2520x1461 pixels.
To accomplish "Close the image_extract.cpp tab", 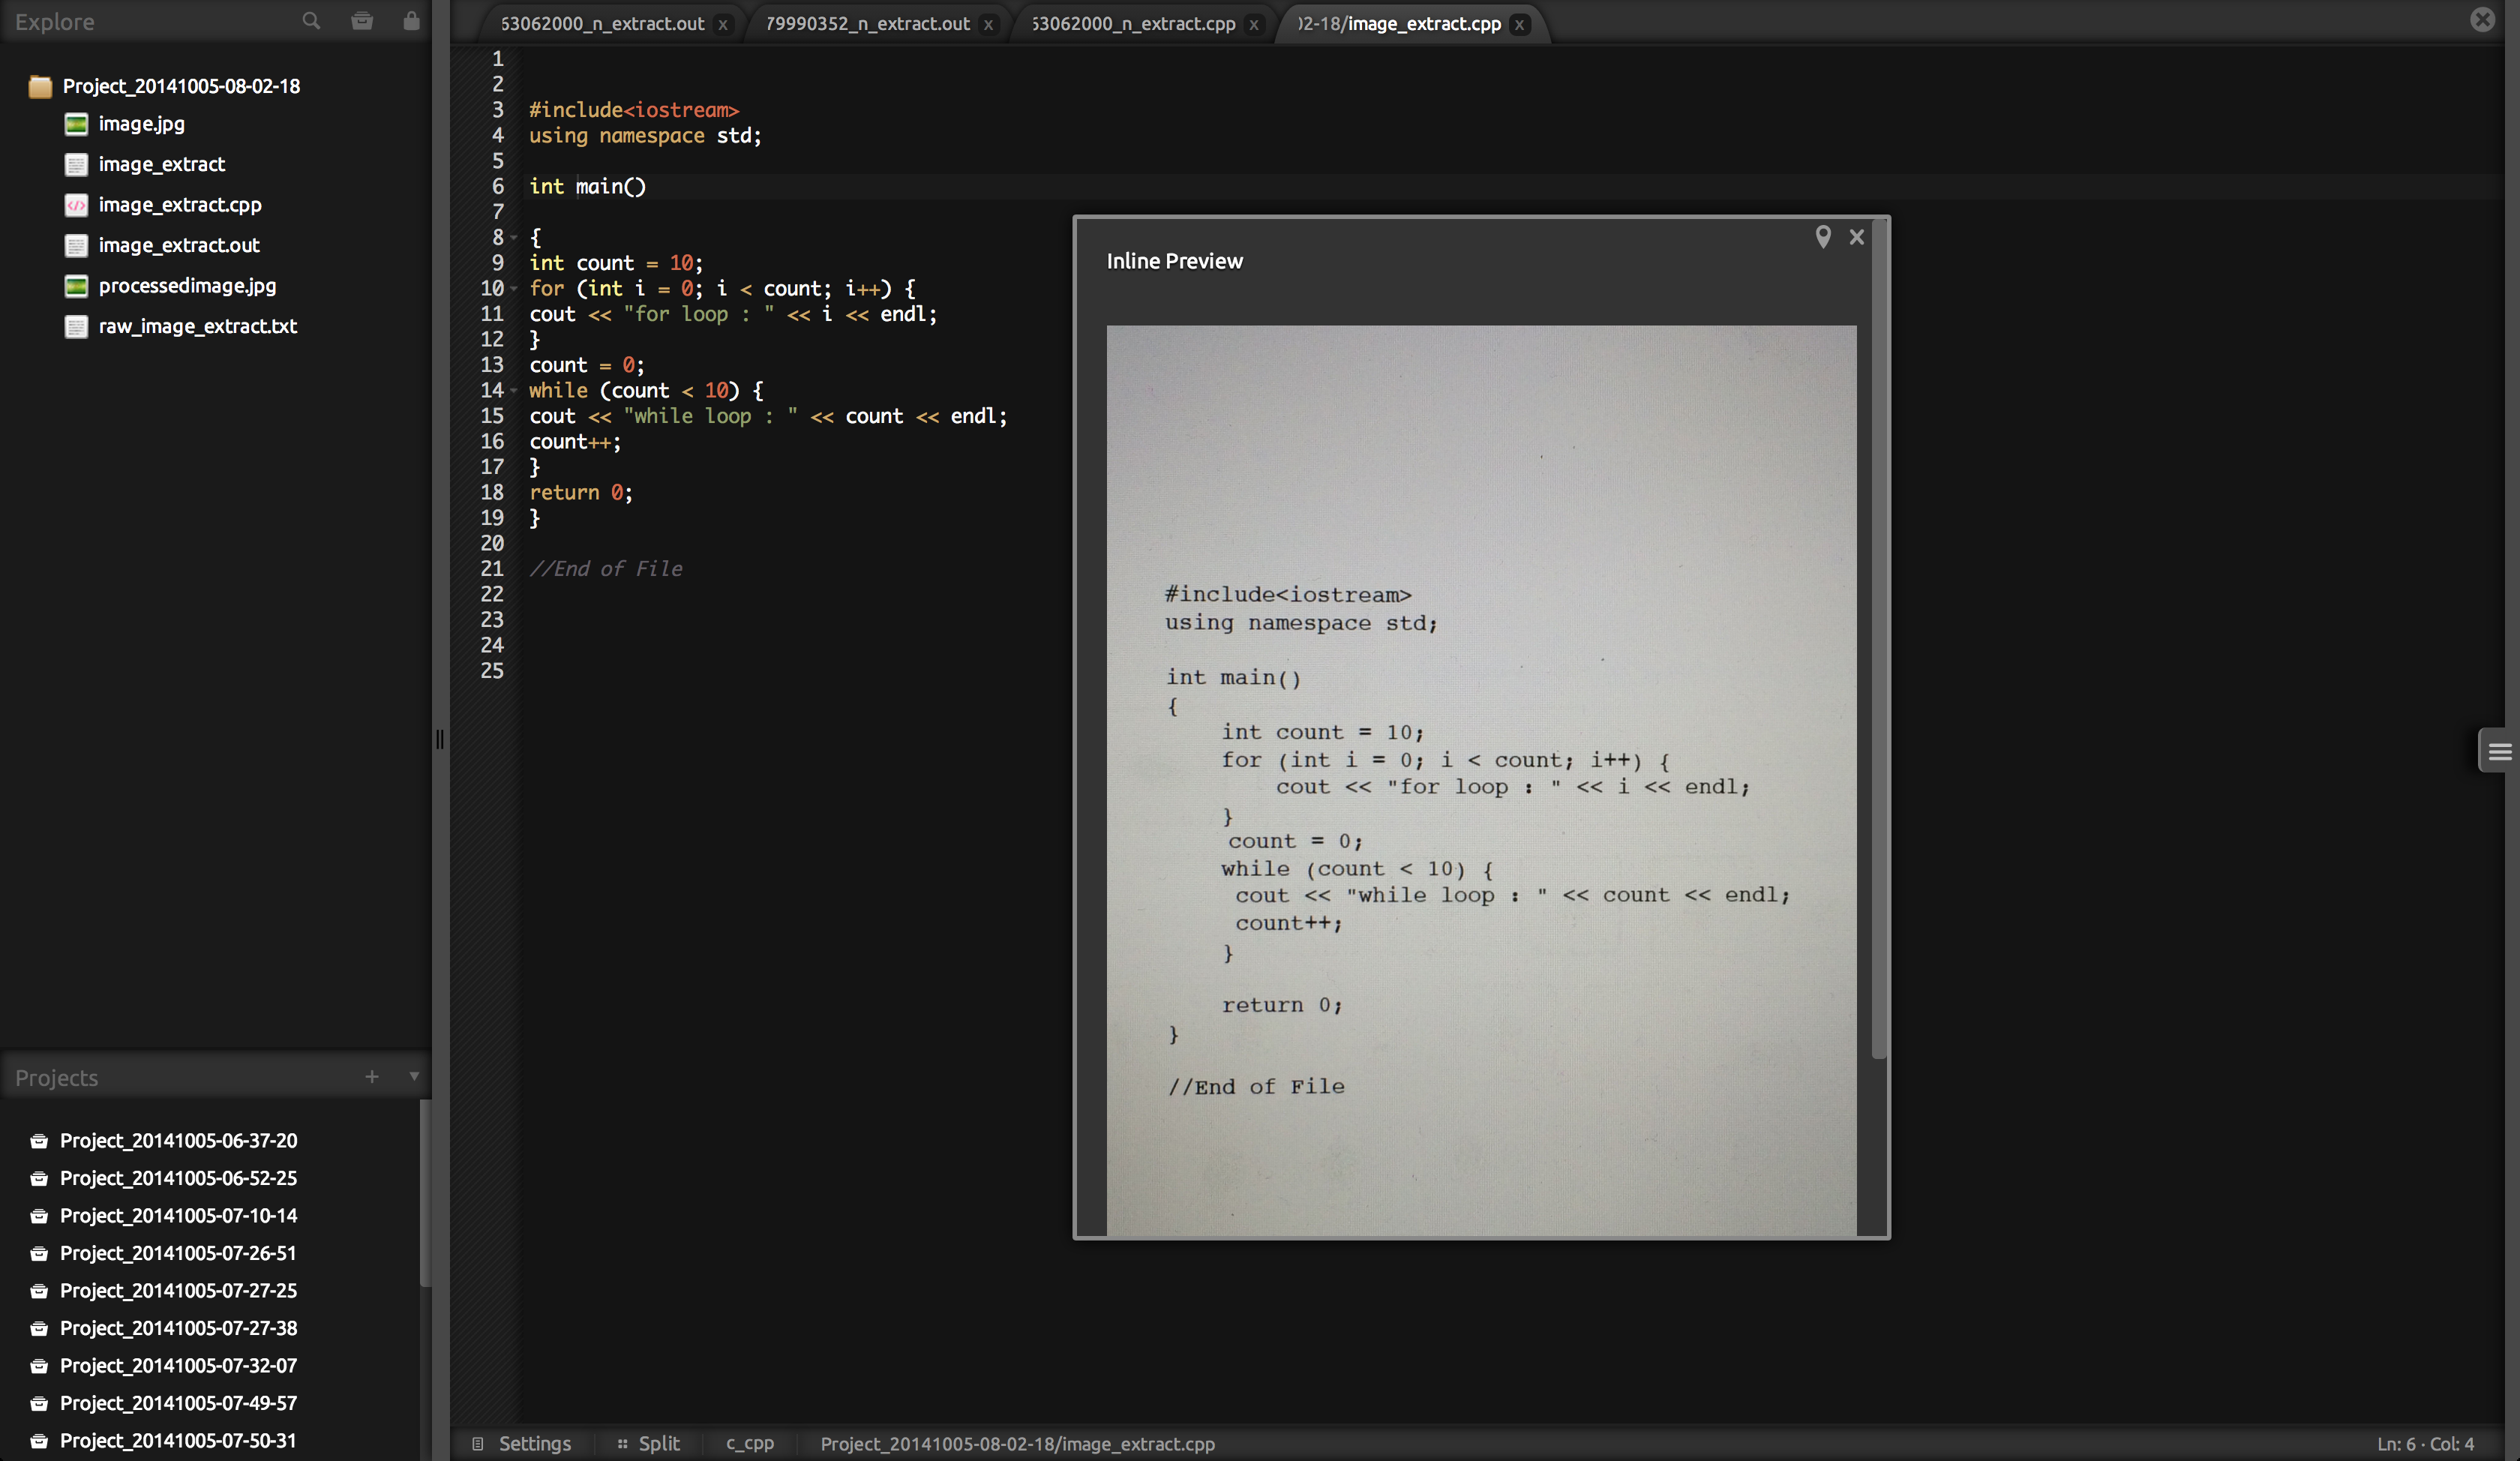I will (x=1519, y=25).
